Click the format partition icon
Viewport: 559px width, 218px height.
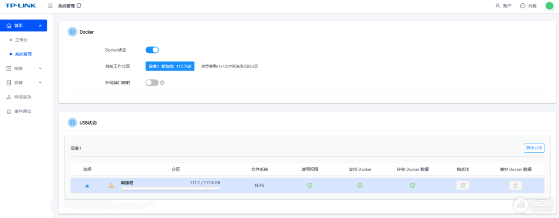point(463,185)
